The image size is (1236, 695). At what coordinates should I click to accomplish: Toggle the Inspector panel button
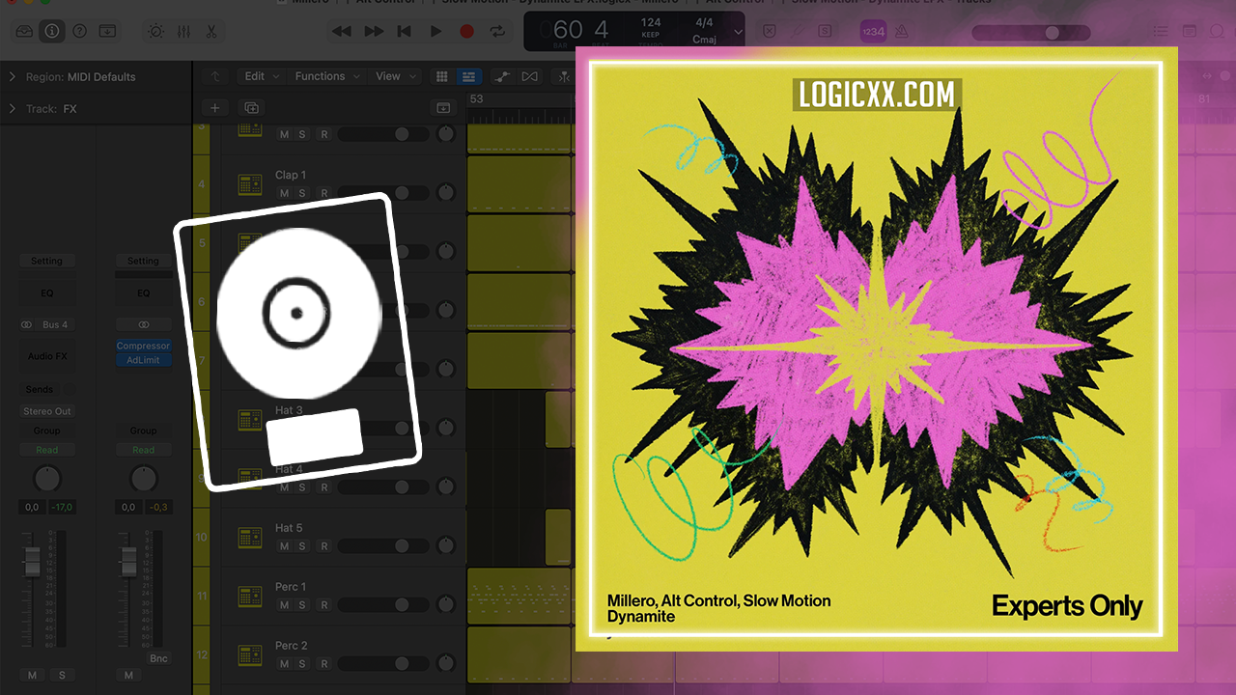tap(51, 31)
